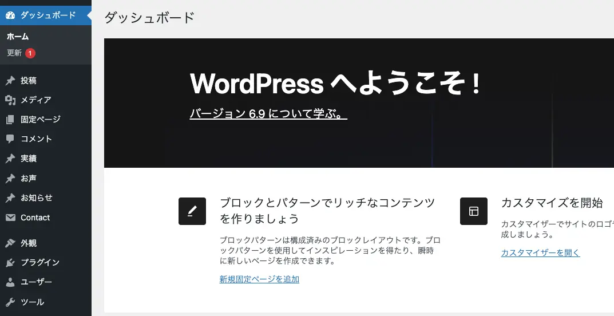Open the Contact menu
Screen dimensions: 614x316
click(x=46, y=218)
